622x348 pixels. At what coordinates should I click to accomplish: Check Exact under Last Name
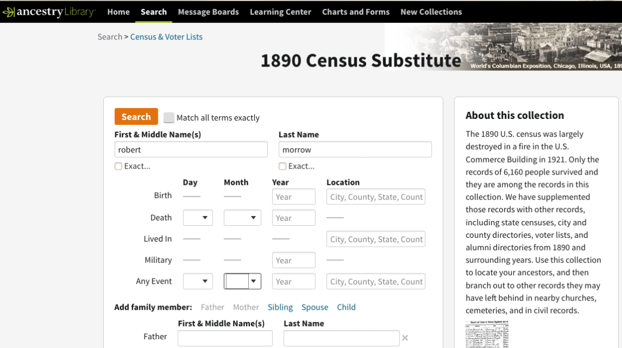tap(283, 166)
